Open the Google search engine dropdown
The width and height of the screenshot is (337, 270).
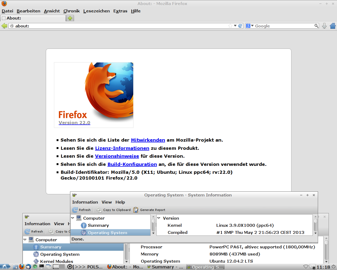[x=250, y=26]
